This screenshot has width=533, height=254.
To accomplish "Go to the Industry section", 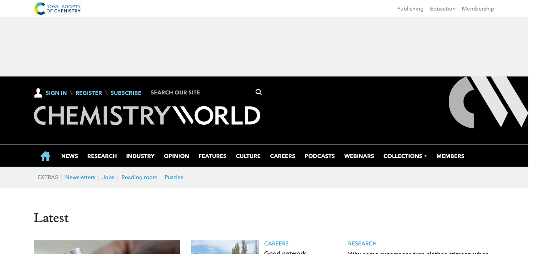I will (140, 156).
